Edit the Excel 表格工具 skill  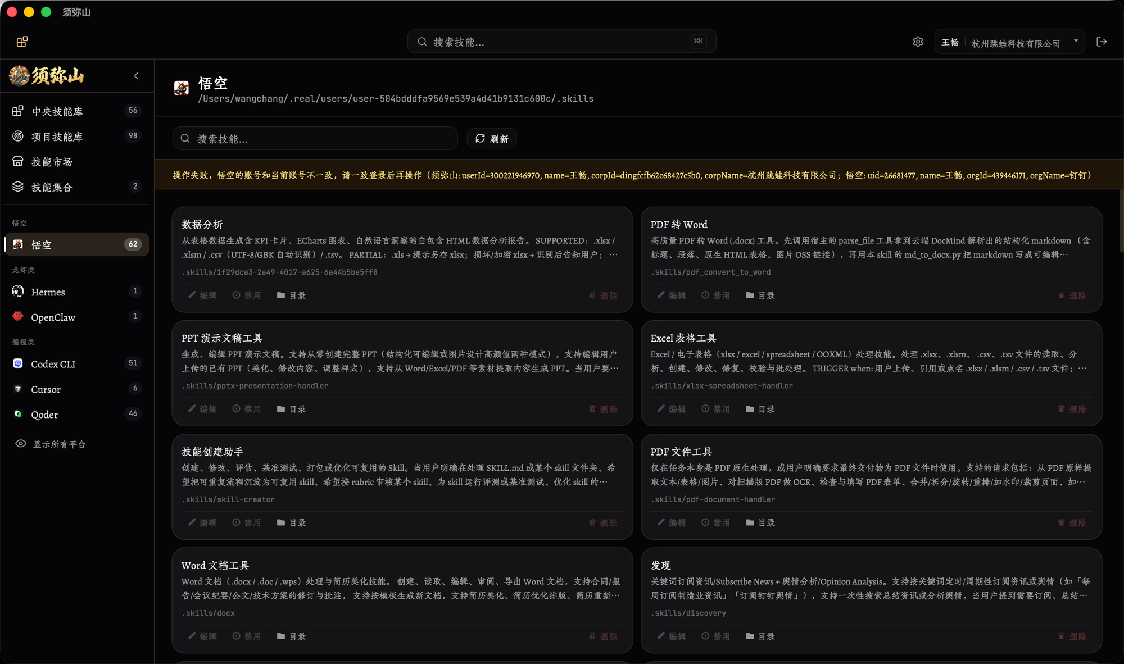click(671, 409)
